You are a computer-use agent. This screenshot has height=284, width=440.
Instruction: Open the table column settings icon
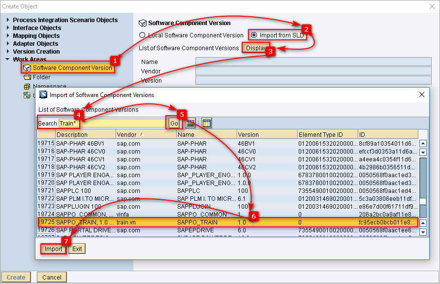tap(206, 123)
